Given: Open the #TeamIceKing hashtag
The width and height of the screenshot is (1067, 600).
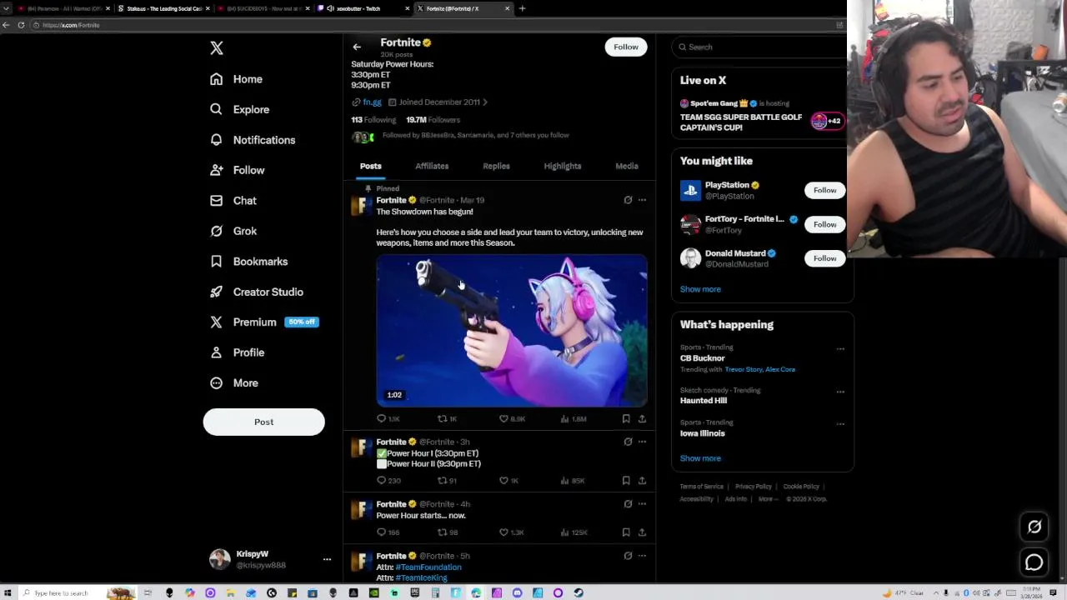Looking at the screenshot, I should [x=421, y=577].
